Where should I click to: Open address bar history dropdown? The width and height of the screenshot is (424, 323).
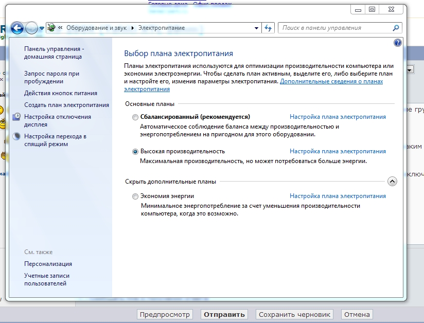coord(256,28)
